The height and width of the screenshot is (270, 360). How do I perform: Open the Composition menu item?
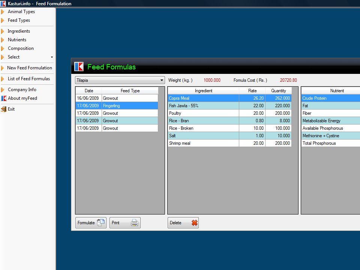click(21, 48)
